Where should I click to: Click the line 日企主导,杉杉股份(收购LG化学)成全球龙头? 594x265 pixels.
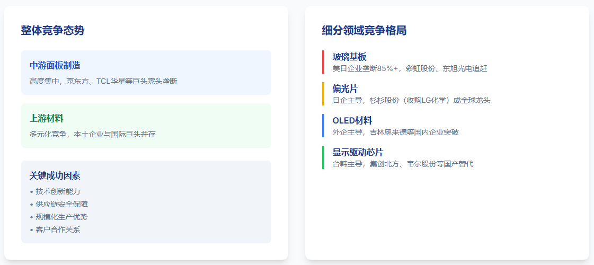411,101
